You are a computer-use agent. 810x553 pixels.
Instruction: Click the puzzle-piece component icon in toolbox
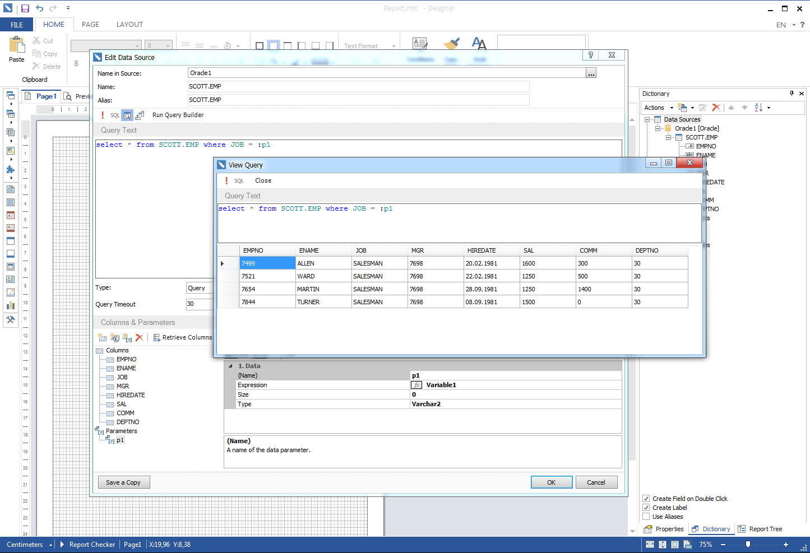pyautogui.click(x=11, y=169)
